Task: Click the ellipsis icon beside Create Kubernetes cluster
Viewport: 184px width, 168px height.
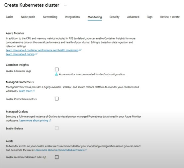Action: point(65,5)
